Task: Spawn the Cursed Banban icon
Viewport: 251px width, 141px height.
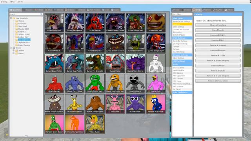Action: [95, 23]
